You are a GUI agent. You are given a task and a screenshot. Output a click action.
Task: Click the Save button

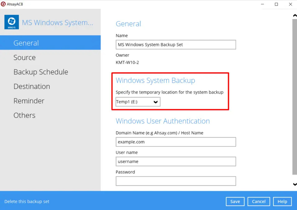tap(235, 201)
